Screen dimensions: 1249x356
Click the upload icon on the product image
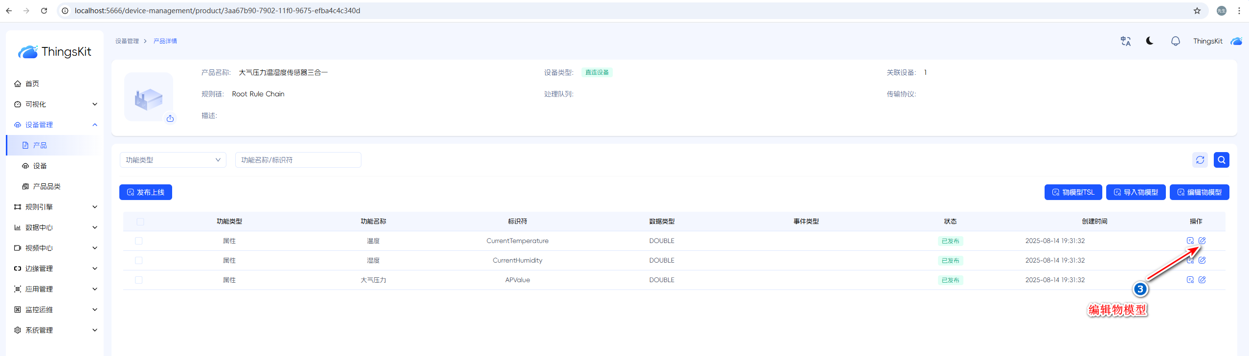click(x=170, y=118)
